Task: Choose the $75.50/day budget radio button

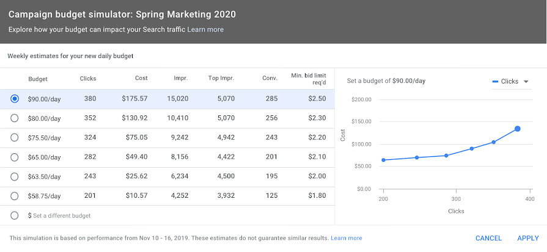Action: pos(15,137)
